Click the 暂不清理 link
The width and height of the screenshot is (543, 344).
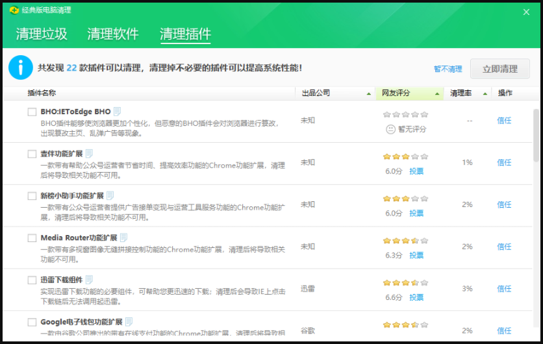click(x=448, y=69)
